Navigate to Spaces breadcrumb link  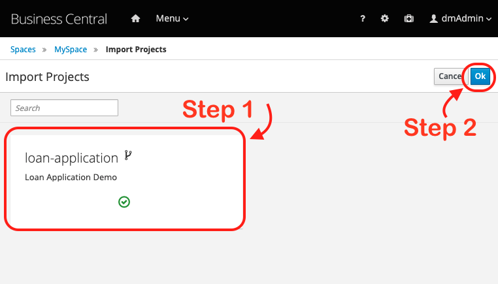23,49
